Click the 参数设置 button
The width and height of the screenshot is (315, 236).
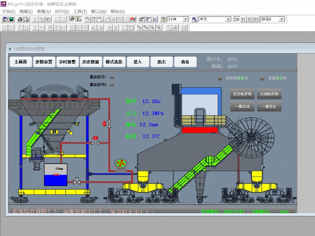43,62
